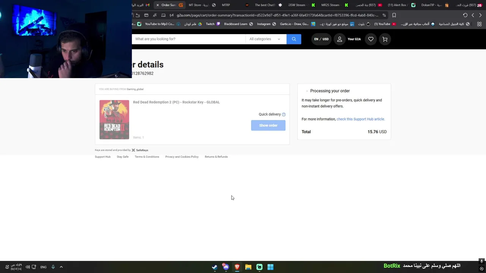486x273 pixels.
Task: Open Privacy and Cookies Policy link
Action: coord(182,157)
